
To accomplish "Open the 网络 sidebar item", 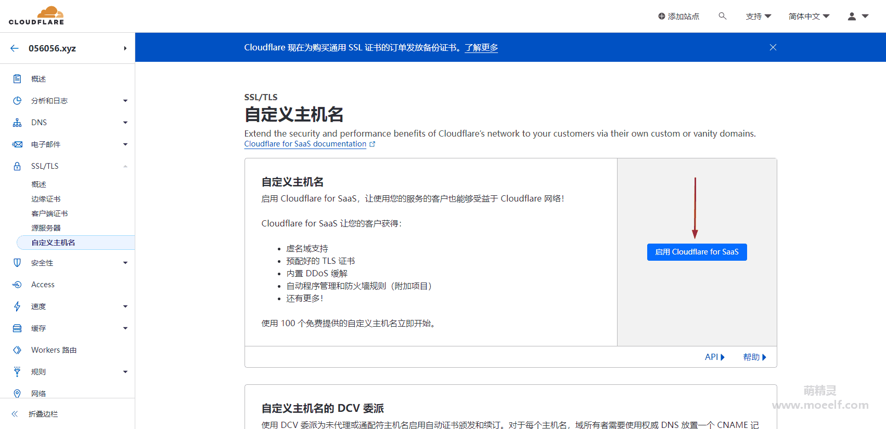I will [38, 394].
